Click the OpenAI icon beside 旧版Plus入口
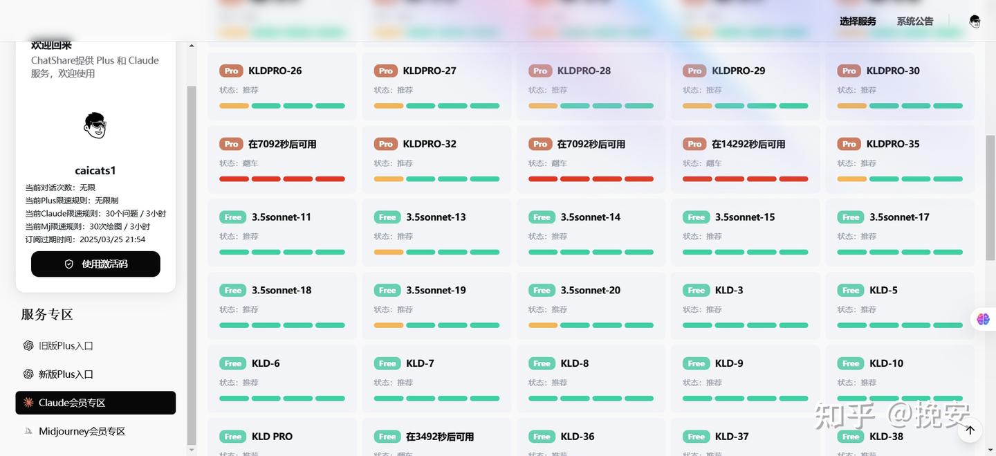 [28, 345]
